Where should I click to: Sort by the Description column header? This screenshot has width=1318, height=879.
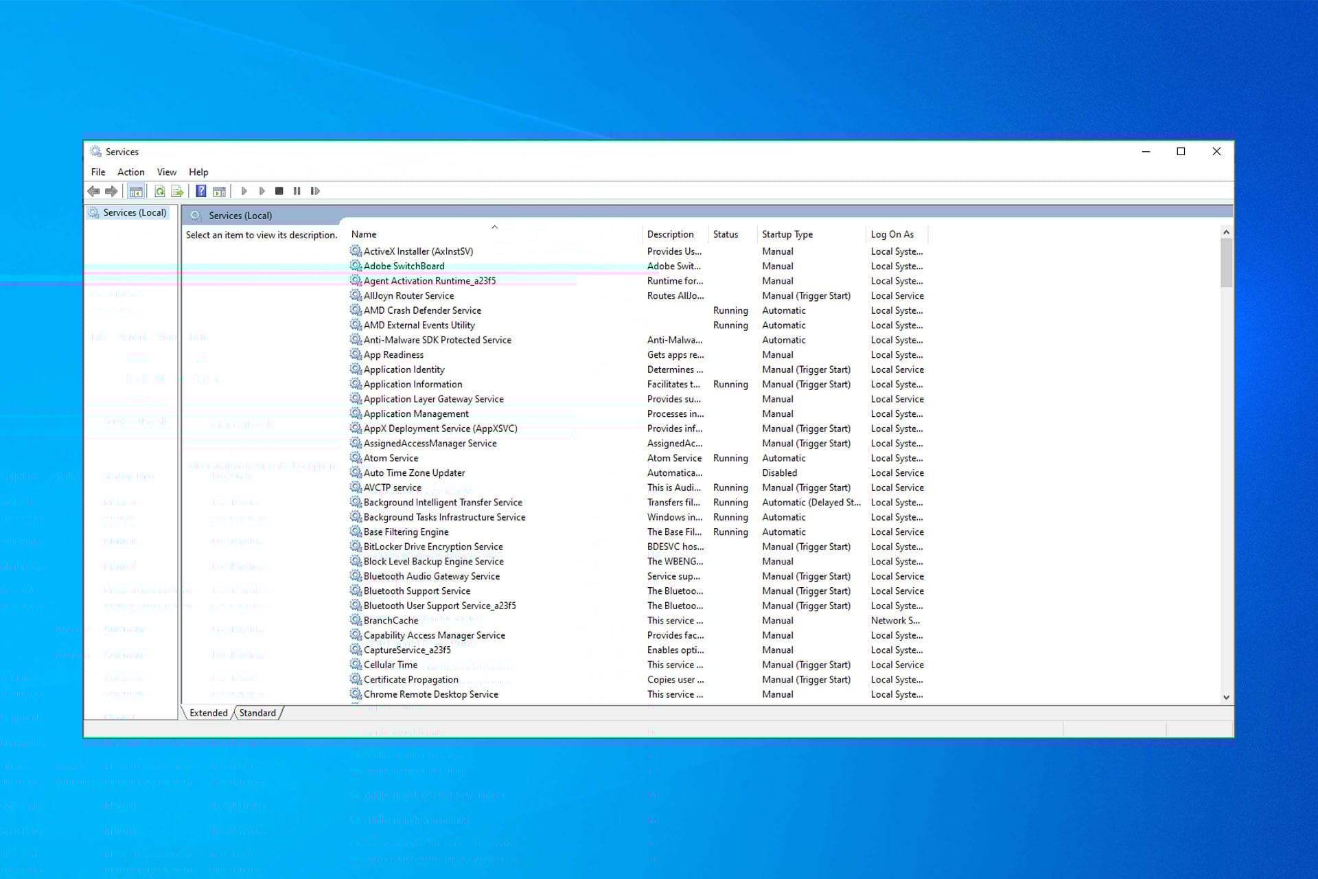[x=675, y=234]
